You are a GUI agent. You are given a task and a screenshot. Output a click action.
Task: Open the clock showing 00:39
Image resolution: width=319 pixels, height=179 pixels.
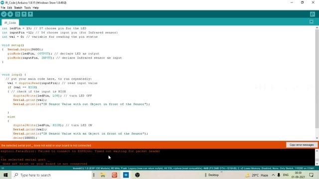point(298,175)
